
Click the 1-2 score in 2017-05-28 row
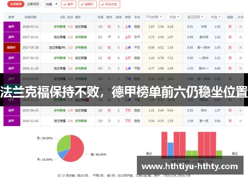tap(70, 47)
